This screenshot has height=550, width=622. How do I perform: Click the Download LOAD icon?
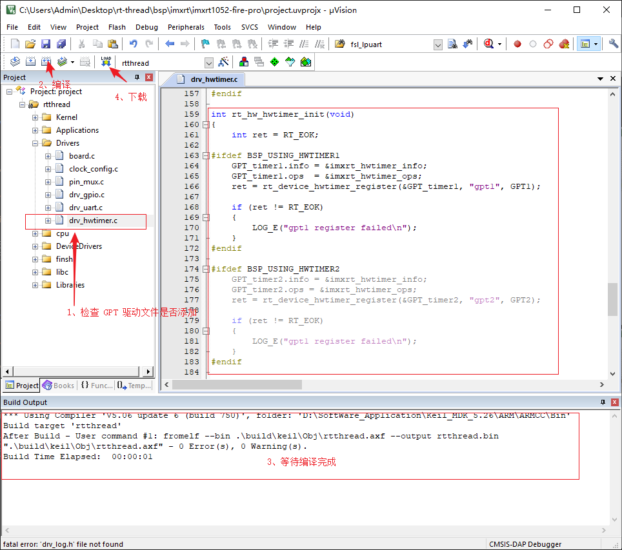106,62
